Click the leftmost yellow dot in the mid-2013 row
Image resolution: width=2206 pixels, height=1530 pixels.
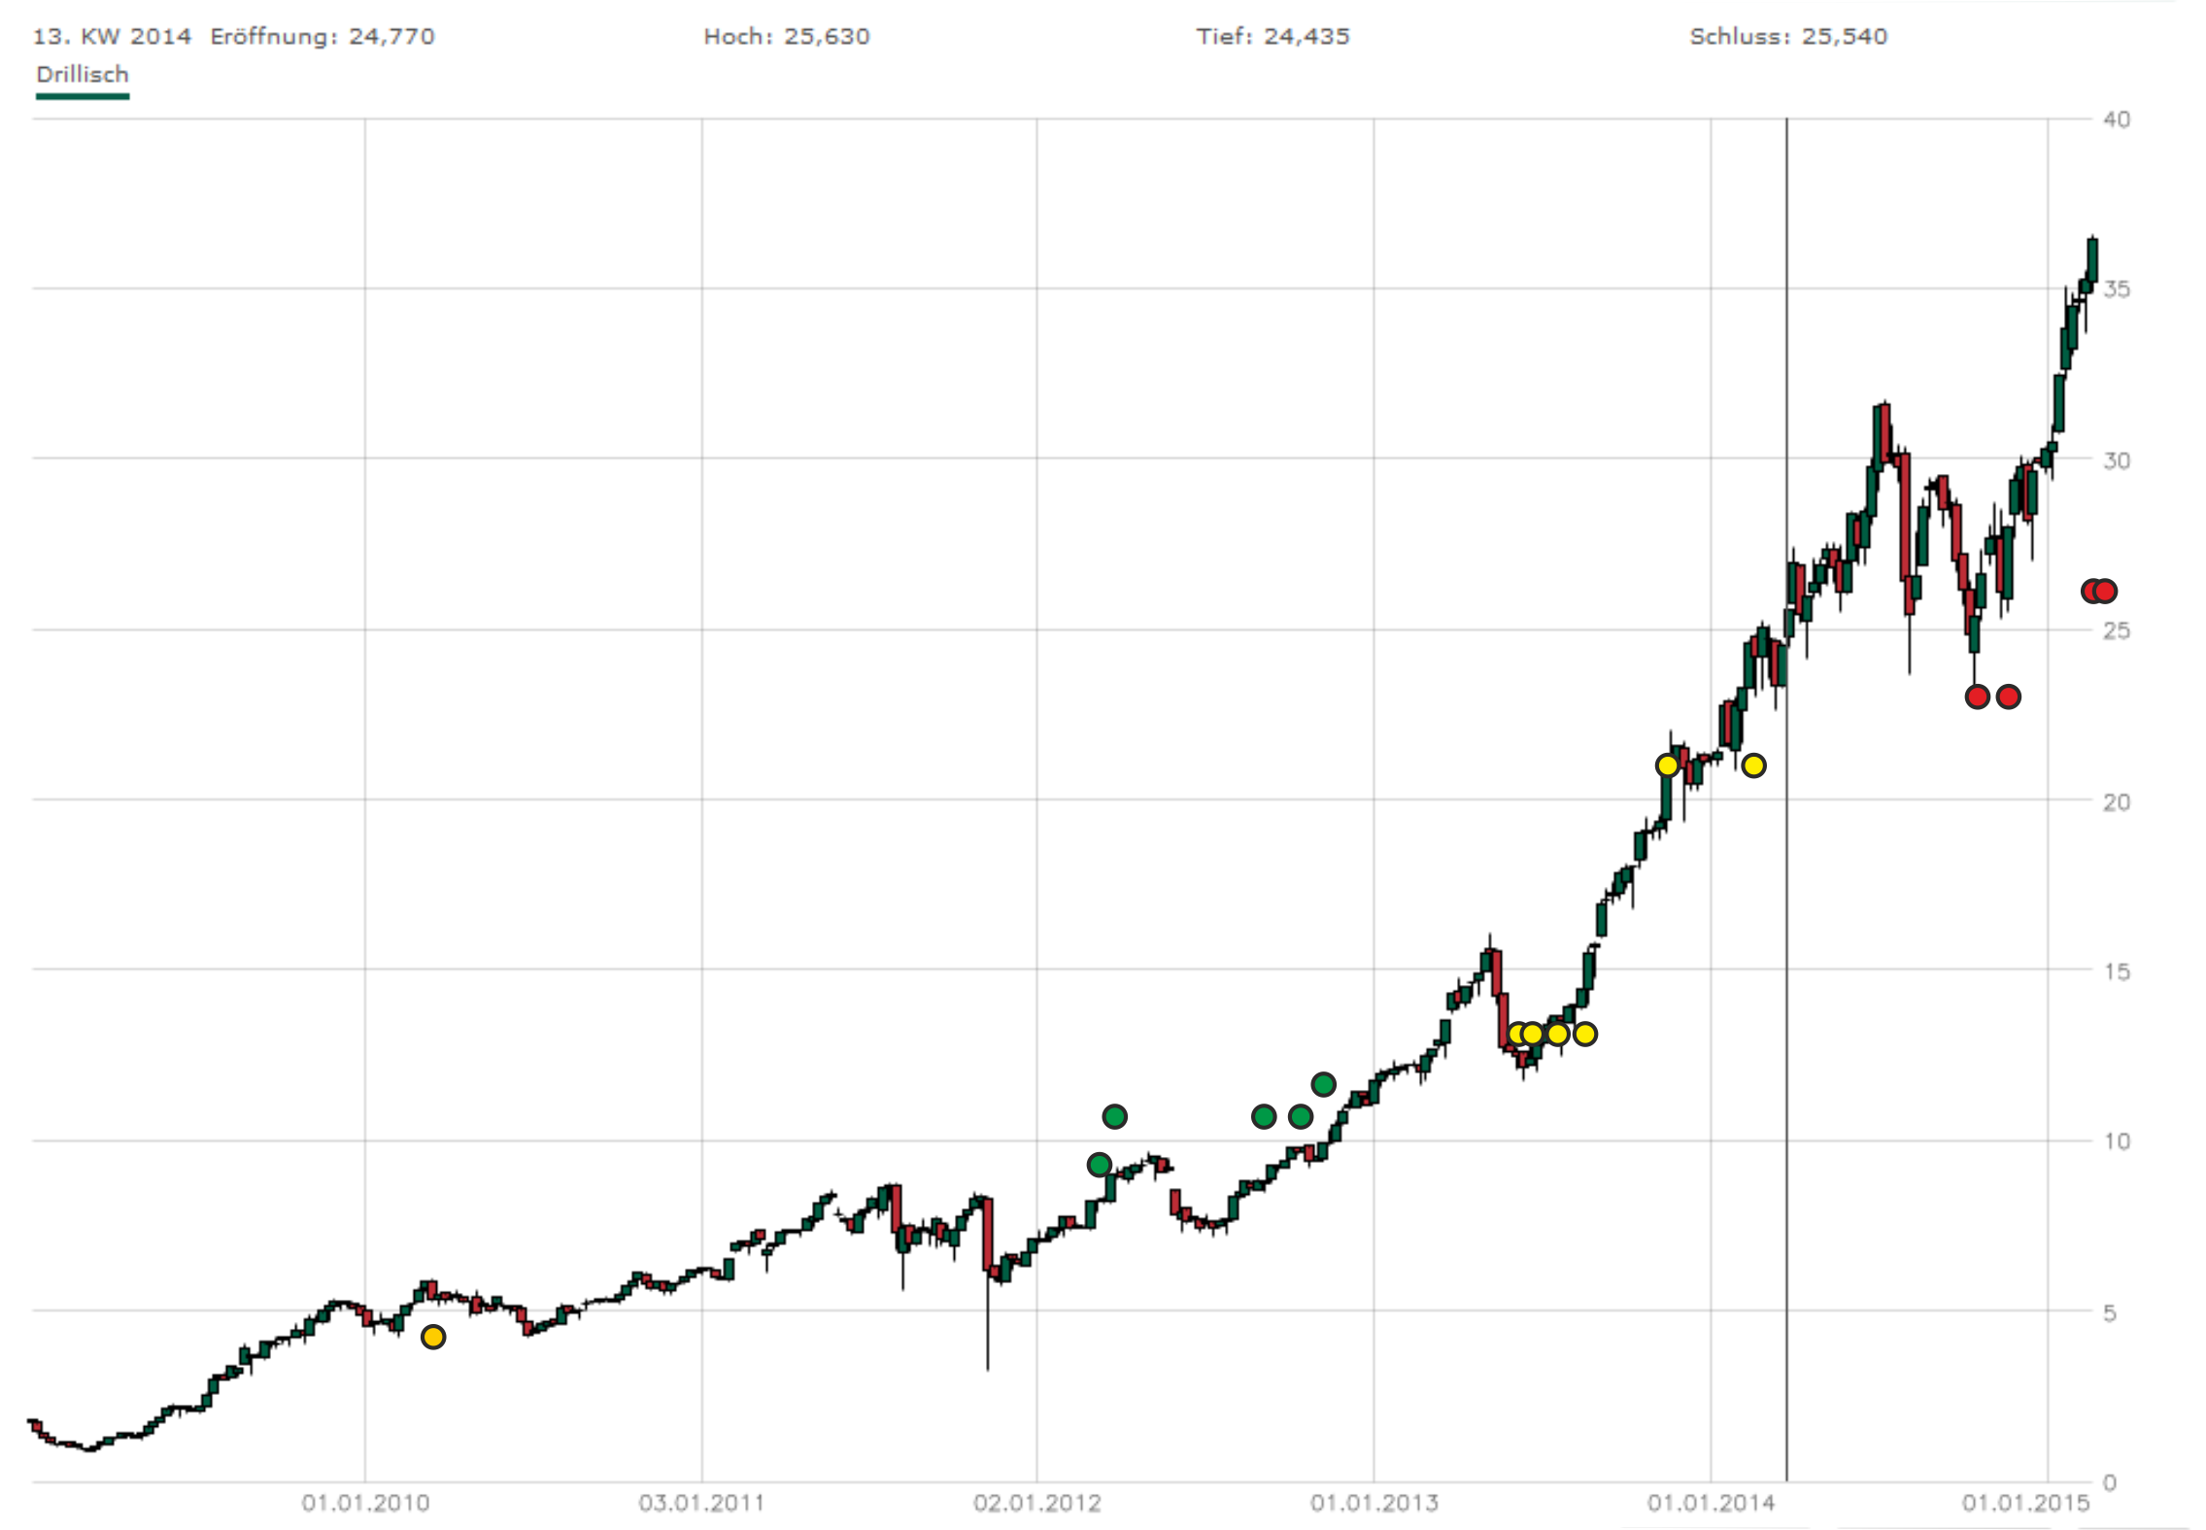1516,1034
